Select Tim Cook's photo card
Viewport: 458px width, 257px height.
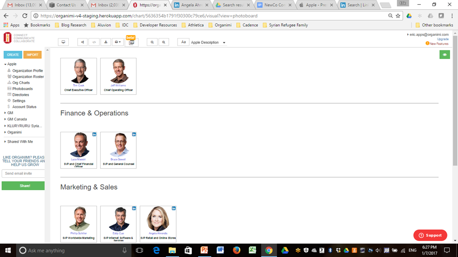click(78, 76)
